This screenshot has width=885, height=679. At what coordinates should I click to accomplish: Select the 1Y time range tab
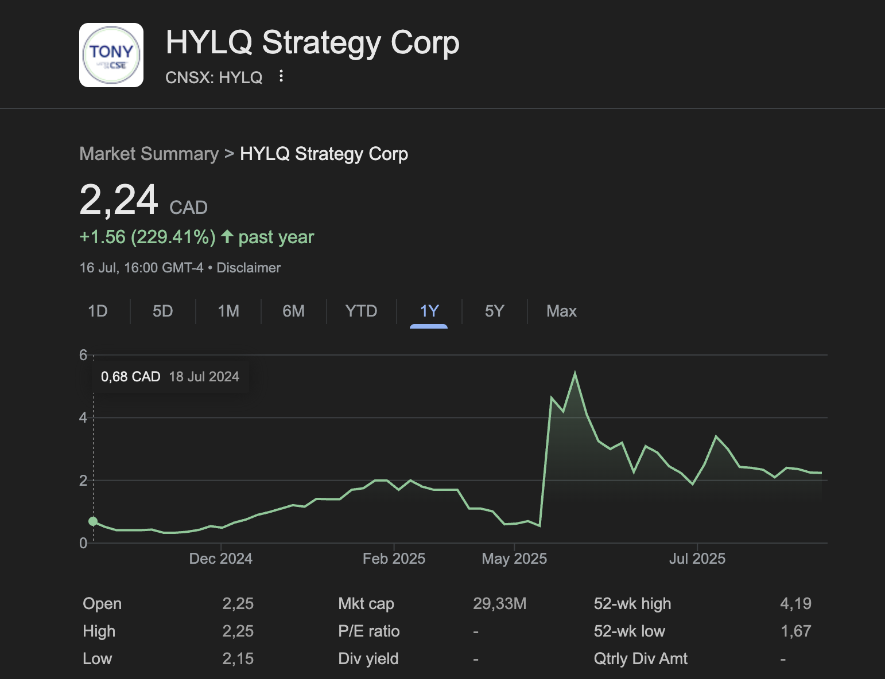[429, 311]
